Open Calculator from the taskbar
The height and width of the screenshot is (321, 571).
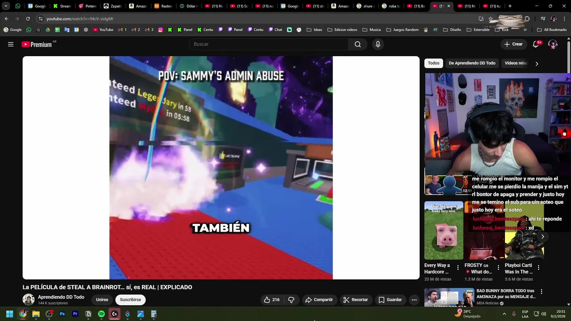point(153,314)
